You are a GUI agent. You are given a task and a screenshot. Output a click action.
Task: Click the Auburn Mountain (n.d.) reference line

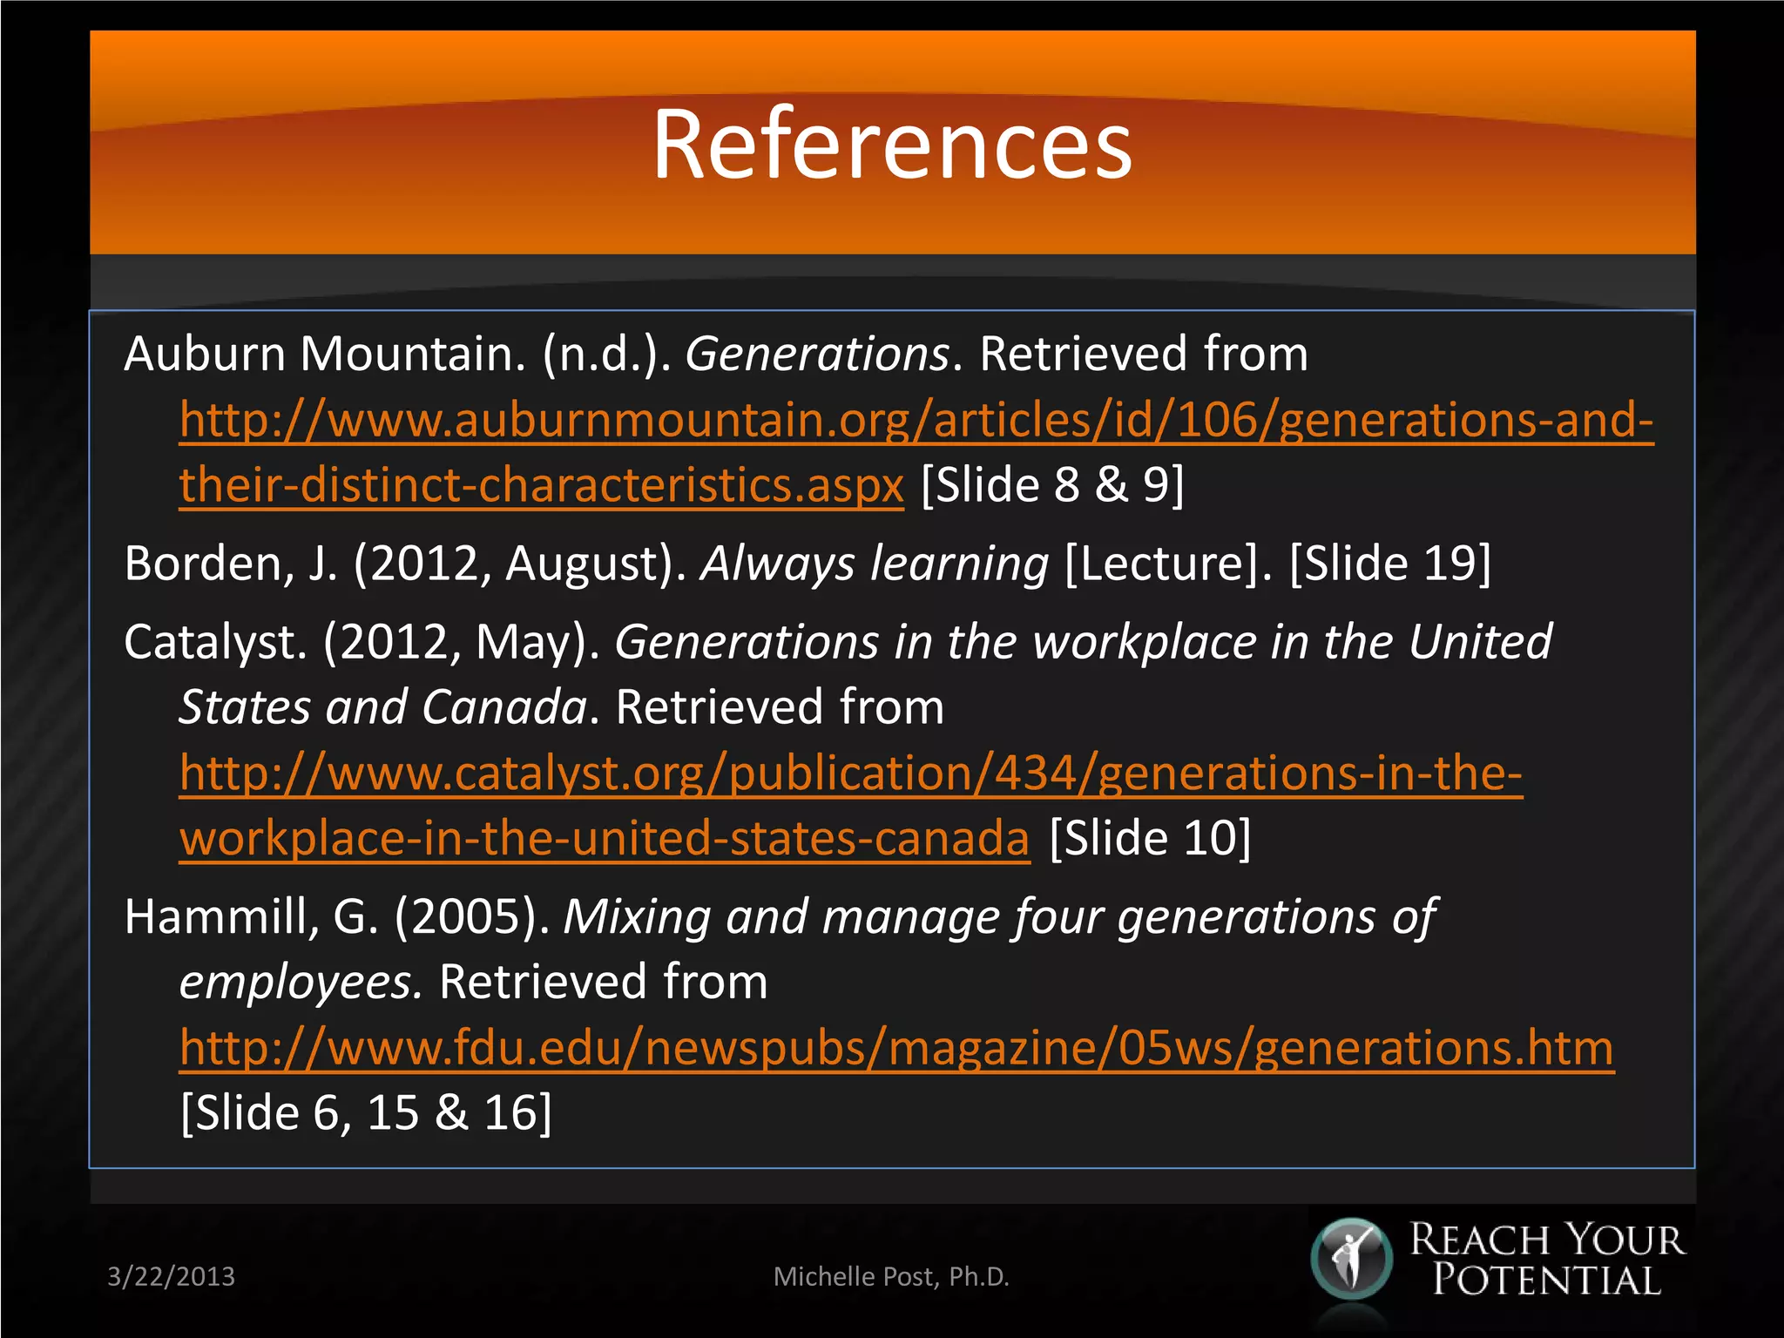[716, 354]
